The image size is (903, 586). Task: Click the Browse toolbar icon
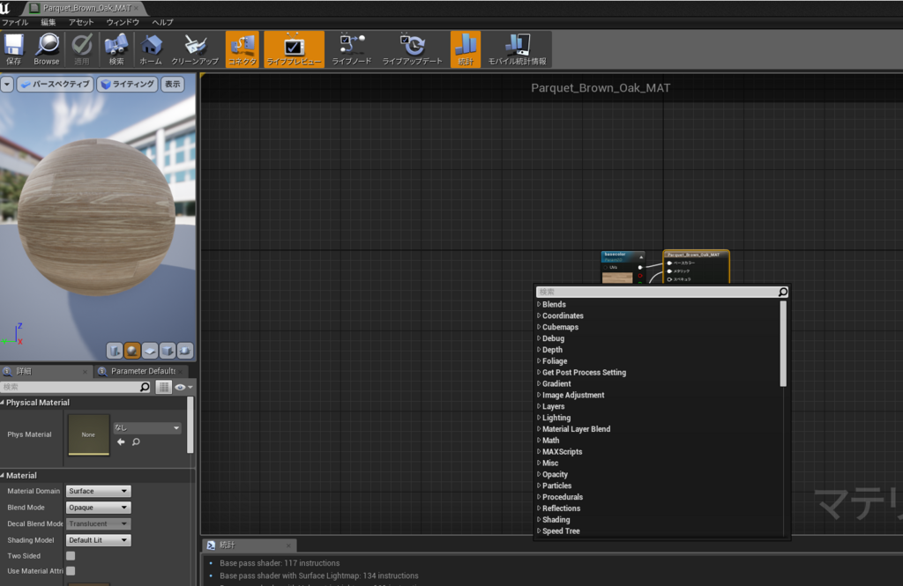(x=47, y=49)
